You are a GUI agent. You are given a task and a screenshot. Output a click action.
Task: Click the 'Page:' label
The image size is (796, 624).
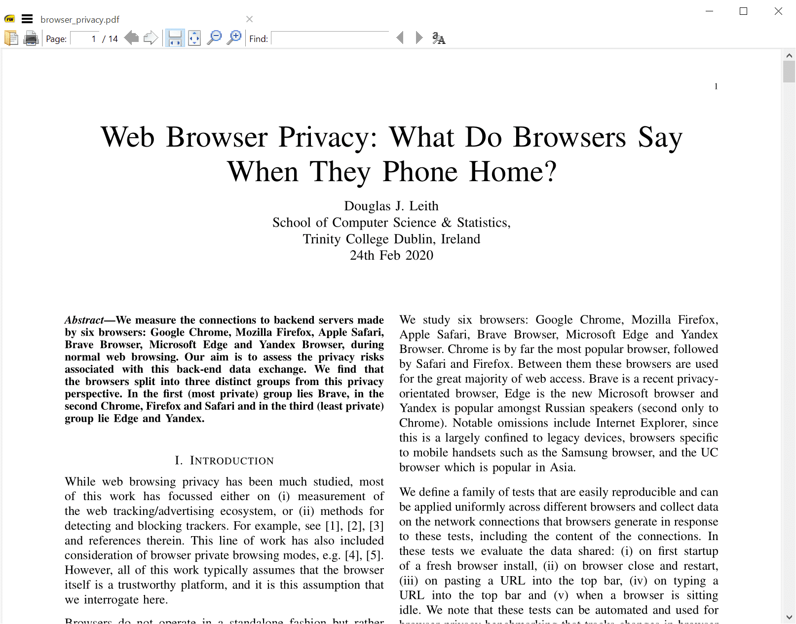click(56, 39)
